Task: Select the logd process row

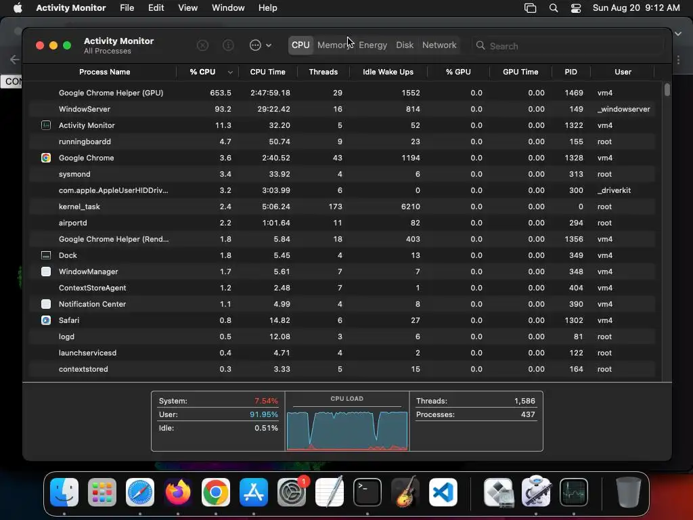Action: [x=342, y=337]
